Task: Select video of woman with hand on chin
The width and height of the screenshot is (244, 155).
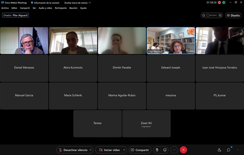Action: click(122, 41)
